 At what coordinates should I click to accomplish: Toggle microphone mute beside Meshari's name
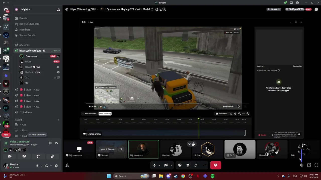click(x=37, y=166)
